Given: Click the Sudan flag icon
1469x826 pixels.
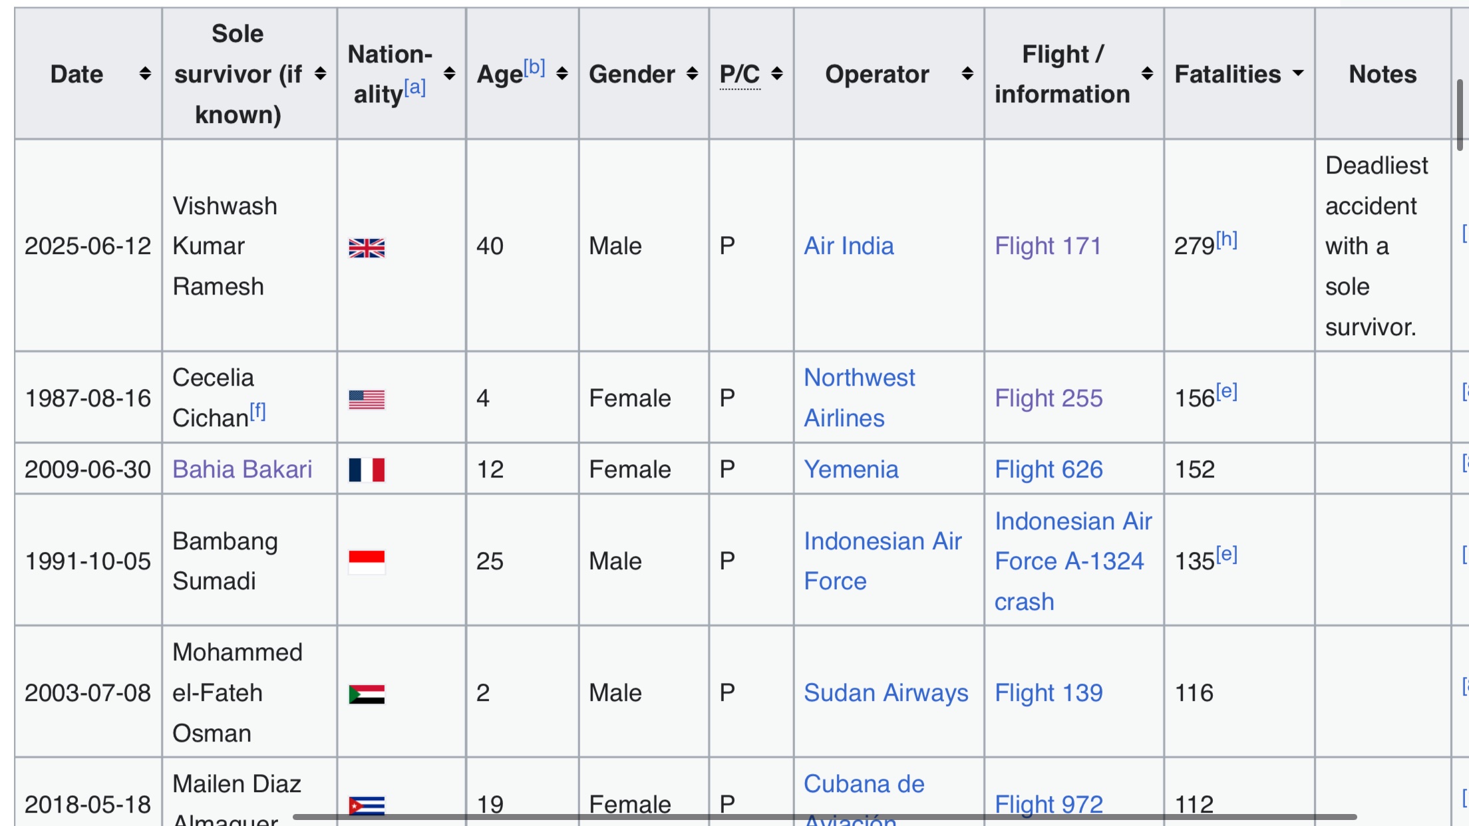Looking at the screenshot, I should (367, 694).
